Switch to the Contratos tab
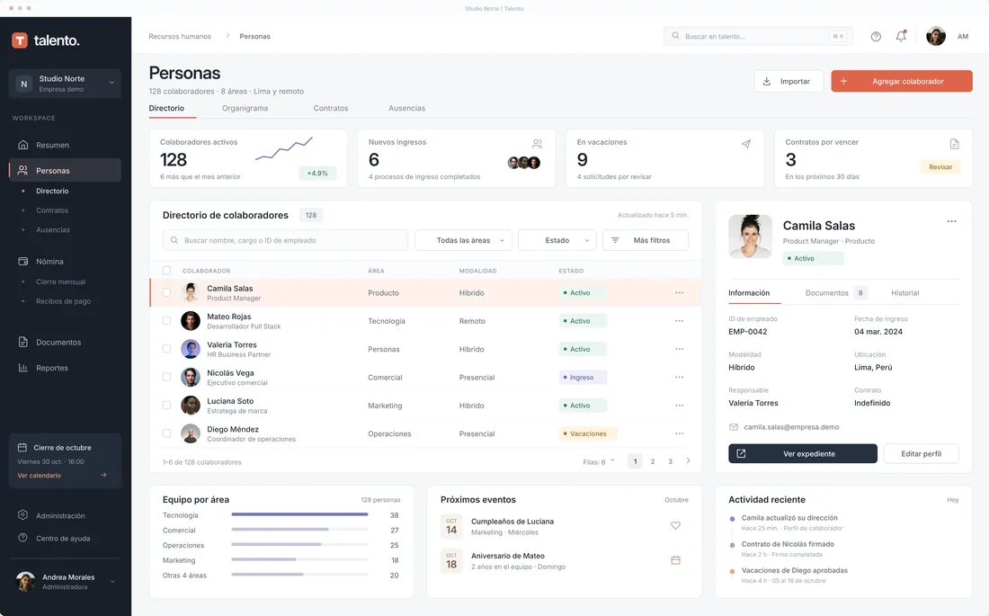 331,109
